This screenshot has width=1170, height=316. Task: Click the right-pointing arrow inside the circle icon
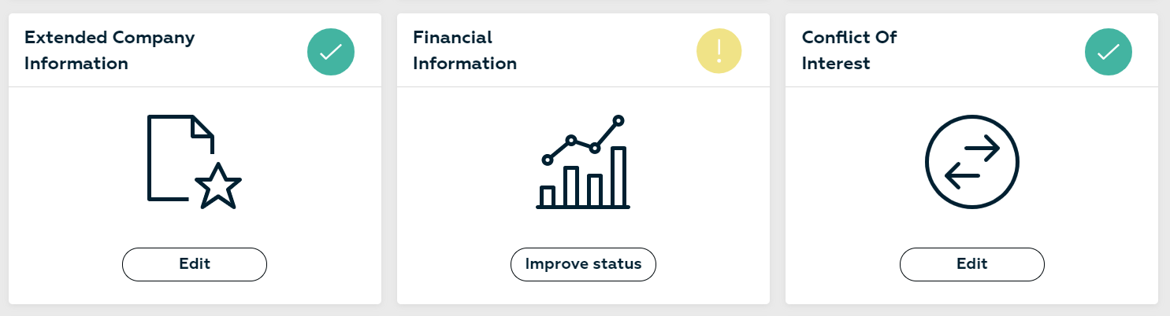981,147
